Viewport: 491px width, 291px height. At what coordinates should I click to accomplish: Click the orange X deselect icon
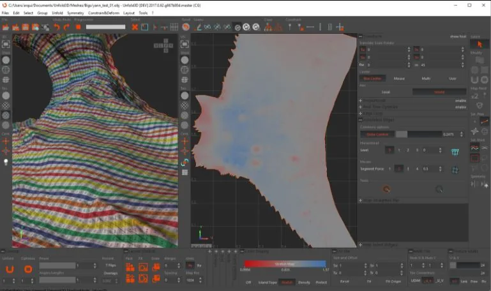135,27
